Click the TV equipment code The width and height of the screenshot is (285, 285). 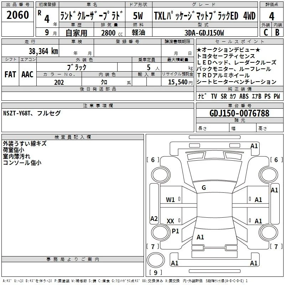214,96
